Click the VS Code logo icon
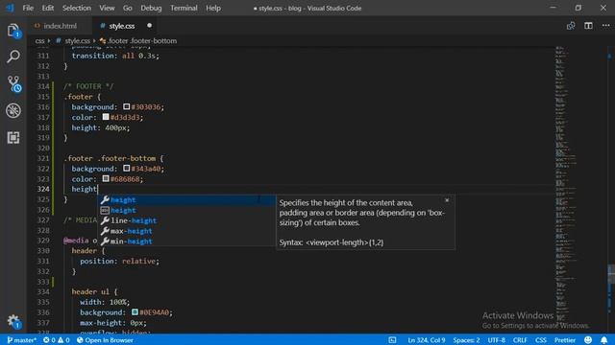Screen dimensions: 615x345 click(10, 8)
